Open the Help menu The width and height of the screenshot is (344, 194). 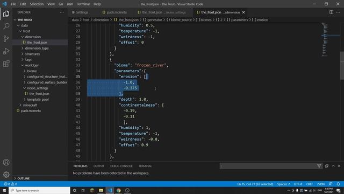(97, 4)
